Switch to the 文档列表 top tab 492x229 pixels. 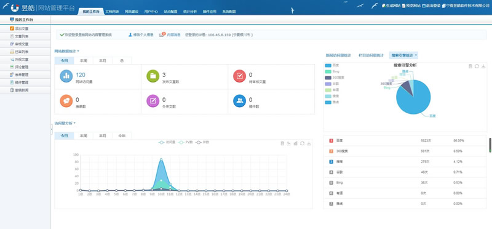(112, 11)
